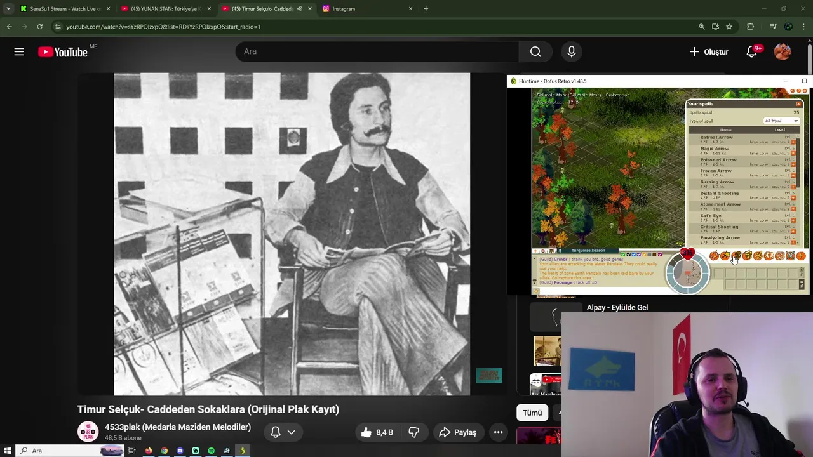813x457 pixels.
Task: Upgrade the Critical Shooting spell
Action: pos(793,231)
